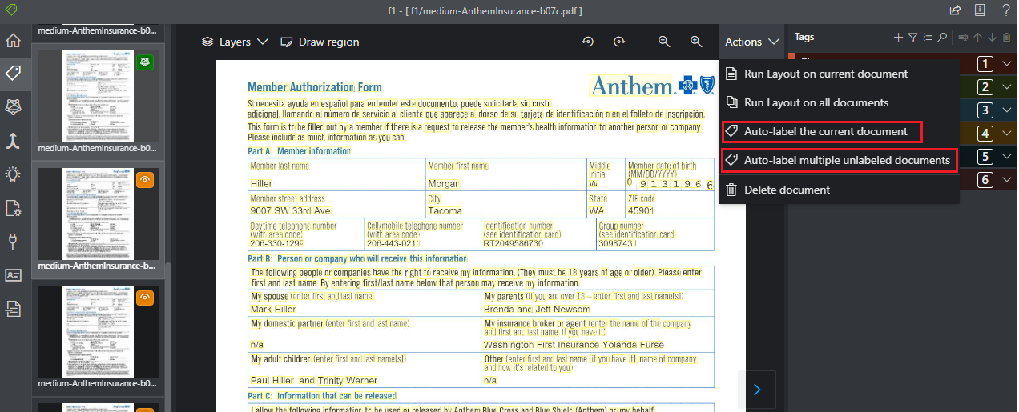
Task: Open the keyboard shortcuts icon in title bar
Action: point(980,10)
